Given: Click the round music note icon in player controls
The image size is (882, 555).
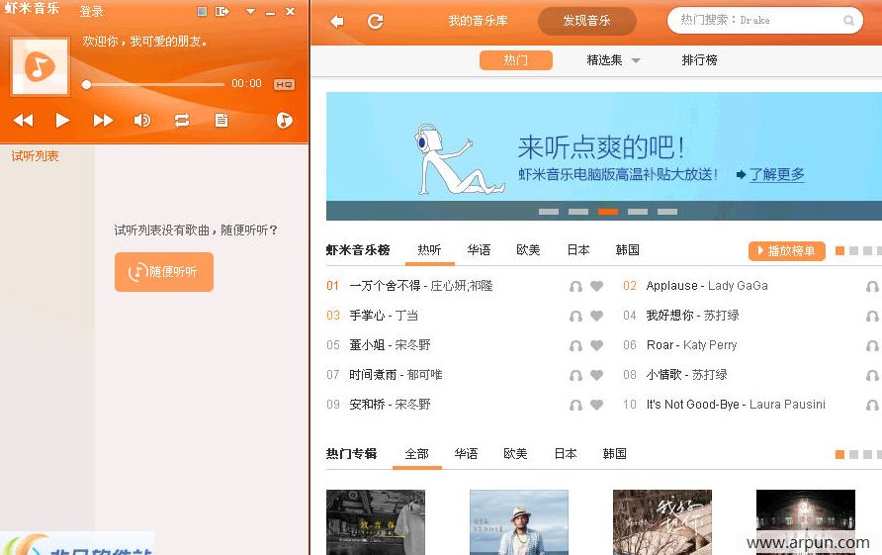Looking at the screenshot, I should 285,120.
